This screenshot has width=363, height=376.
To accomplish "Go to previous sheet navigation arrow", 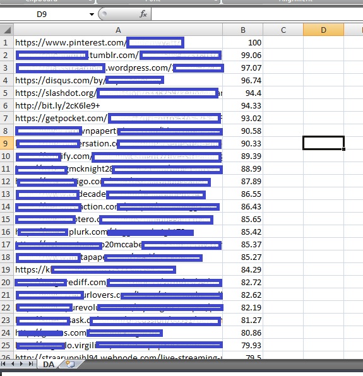I will coord(13,364).
